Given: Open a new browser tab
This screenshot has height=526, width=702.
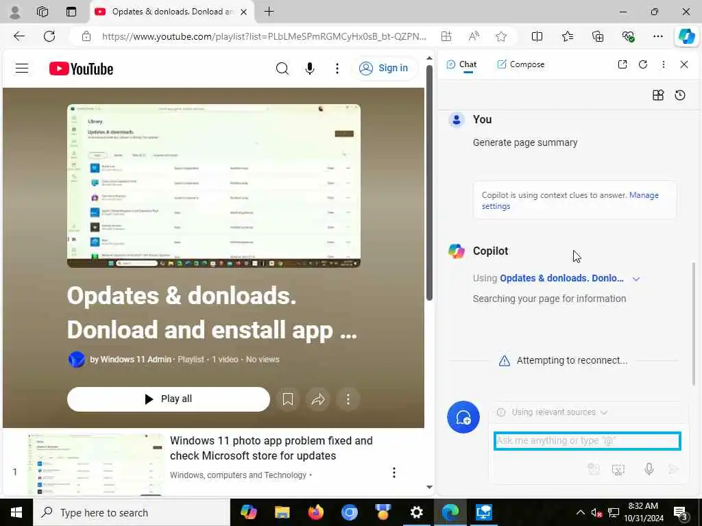Looking at the screenshot, I should [x=269, y=12].
